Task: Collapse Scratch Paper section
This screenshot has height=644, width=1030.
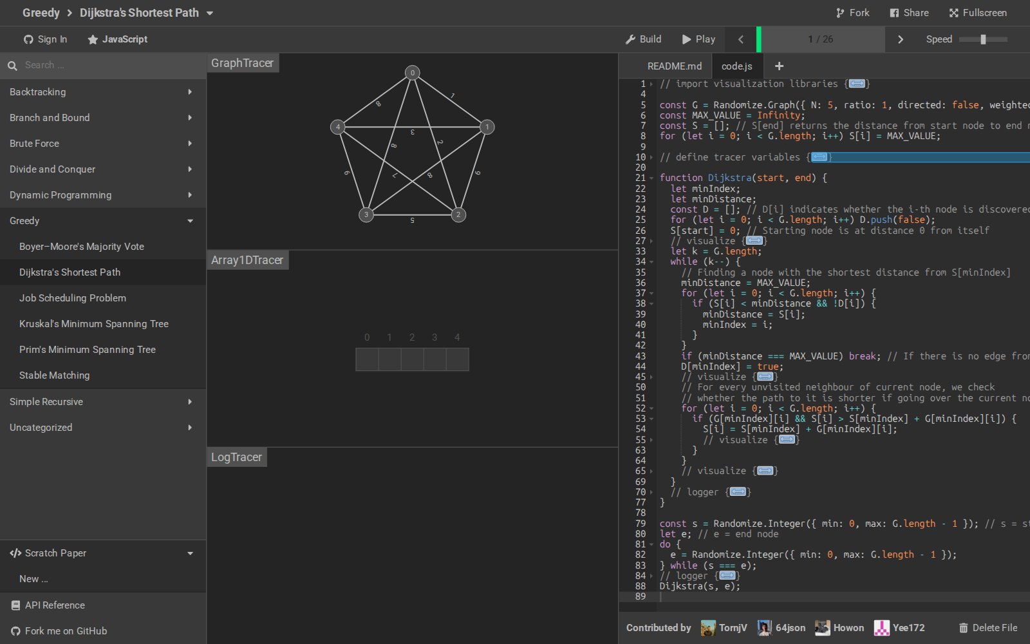Action: 103,553
